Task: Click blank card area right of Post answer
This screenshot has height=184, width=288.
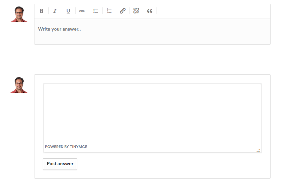Action: click(173, 164)
